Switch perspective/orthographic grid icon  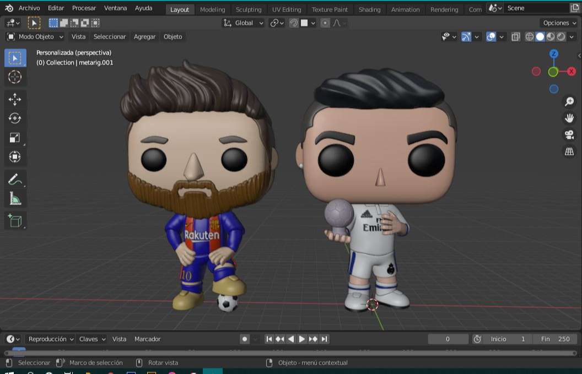569,151
